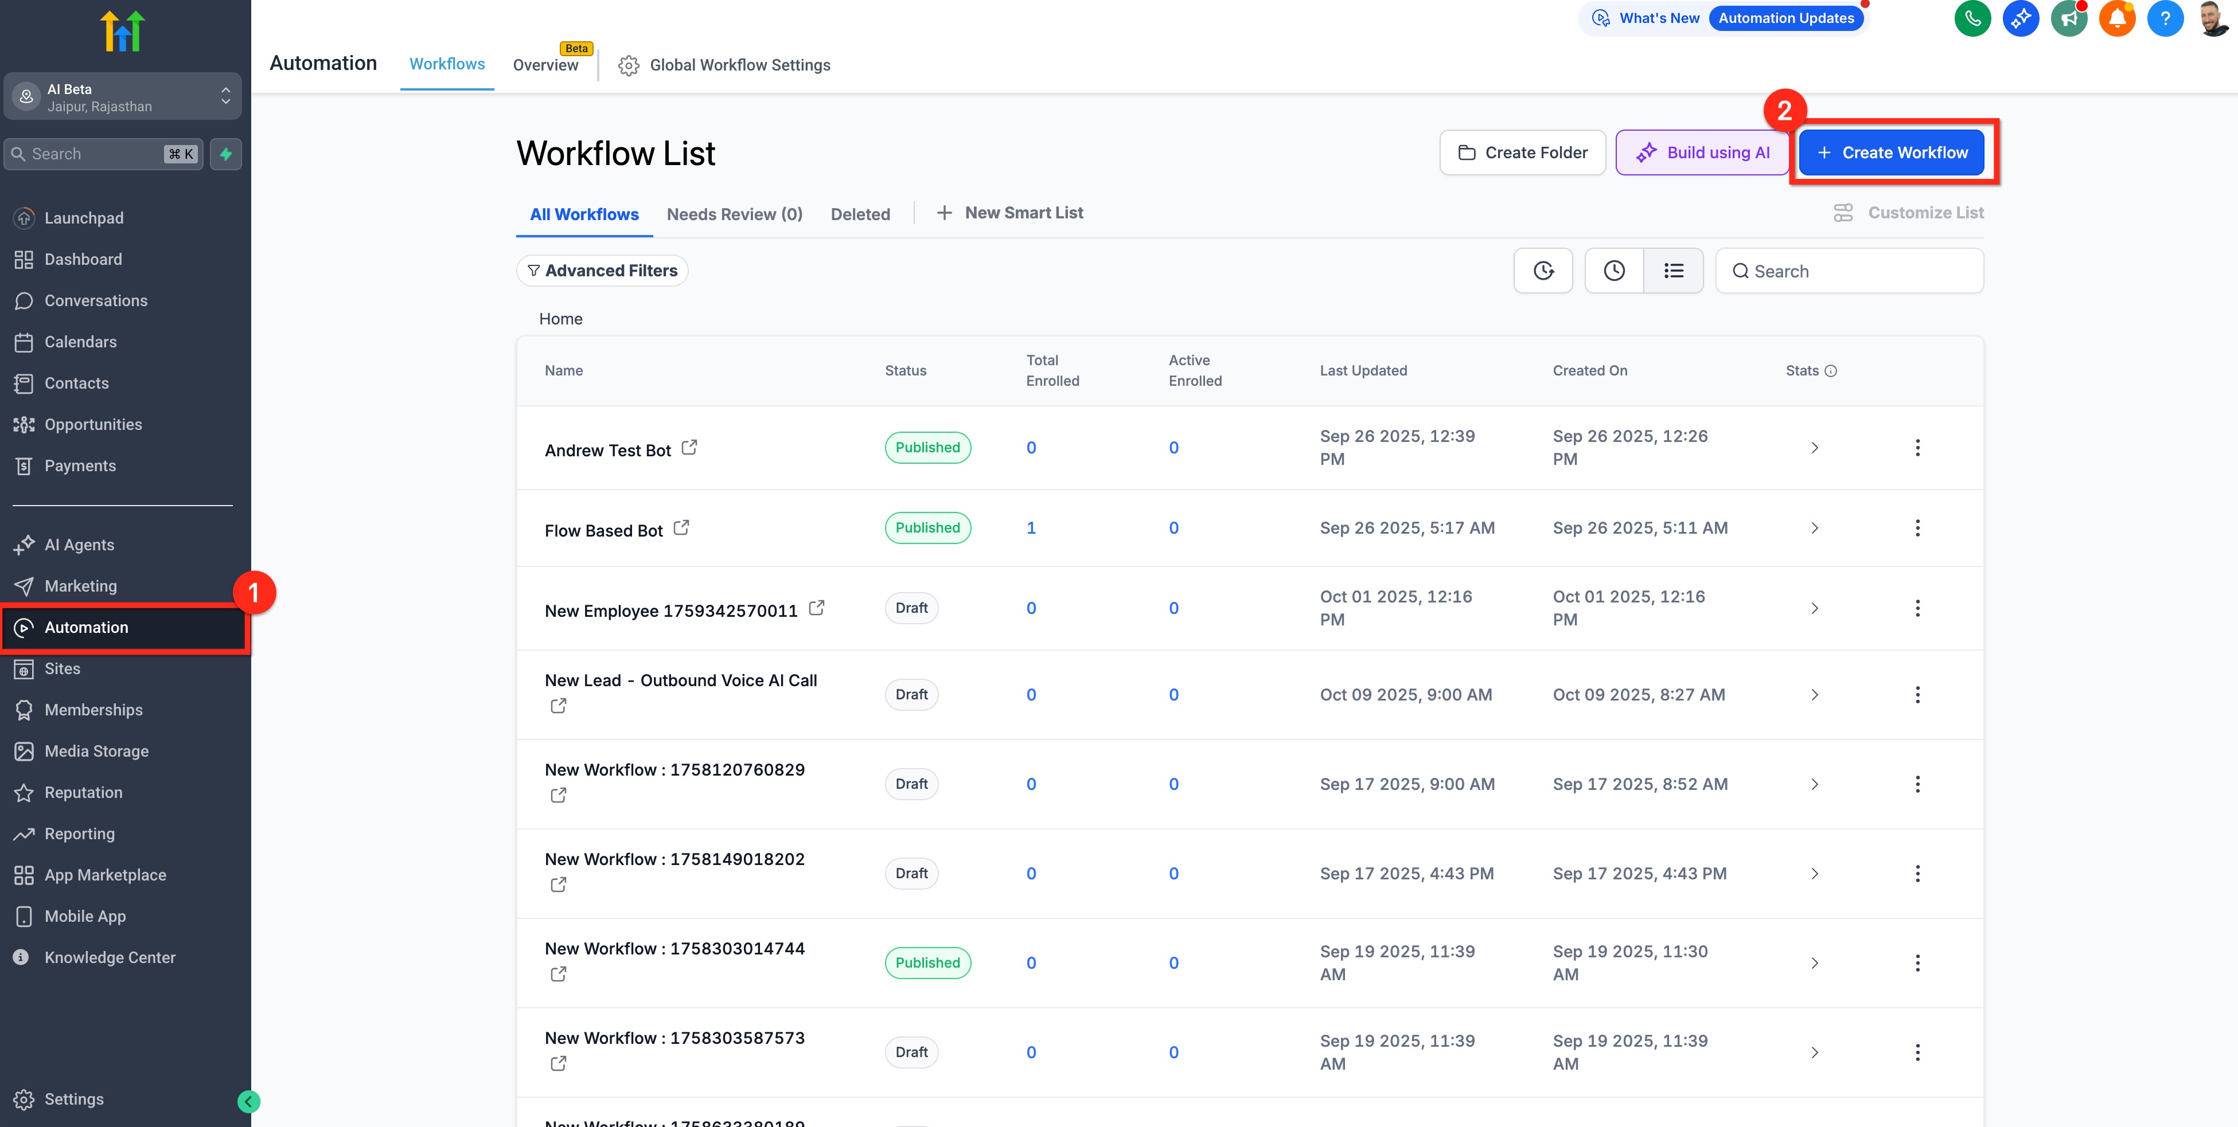Click the Create Workflow button

pos(1892,153)
